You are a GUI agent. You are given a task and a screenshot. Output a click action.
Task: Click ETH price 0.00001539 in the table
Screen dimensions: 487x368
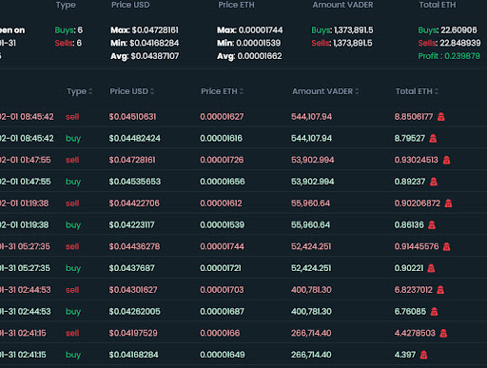pos(223,225)
